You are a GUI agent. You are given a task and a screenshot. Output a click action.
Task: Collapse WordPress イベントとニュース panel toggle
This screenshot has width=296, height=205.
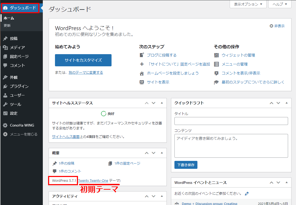286,183
